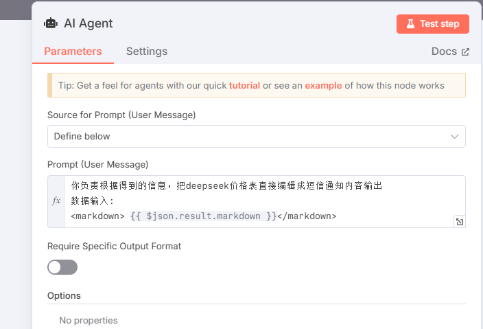Open the Settings tab
Screen dimensions: 483x329
click(x=147, y=52)
